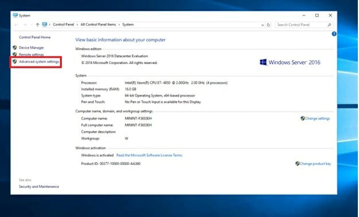
Task: Expand the chevron after All Control Panel Items
Action: (119, 25)
